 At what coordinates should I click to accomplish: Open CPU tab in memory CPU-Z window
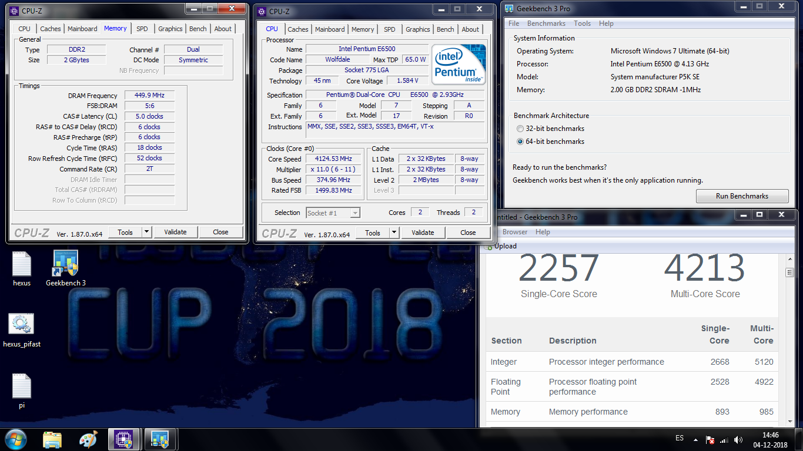[24, 29]
